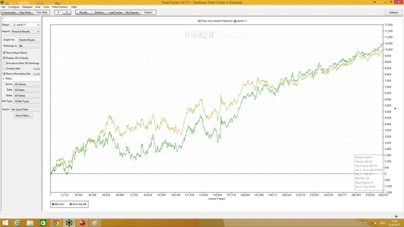This screenshot has height=227, width=404.
Task: Click the All-In Adj BB yellow legend swatch
Action: [x=70, y=204]
